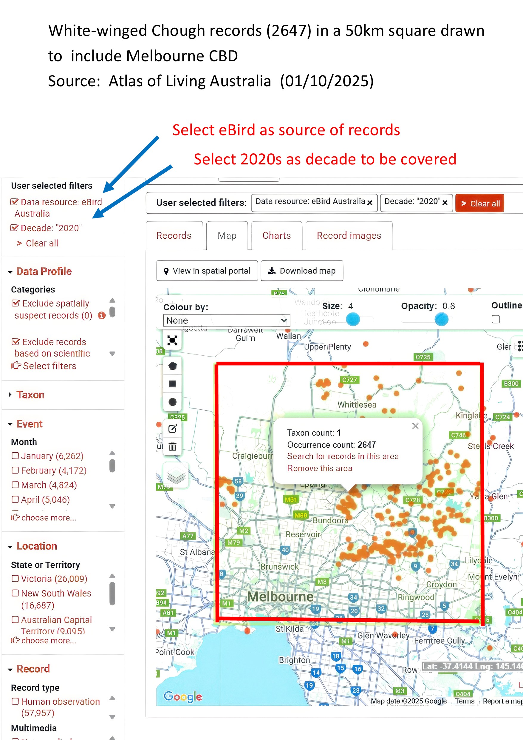The image size is (523, 740).
Task: Remove the eBird Australia filter tag
Action: (x=370, y=203)
